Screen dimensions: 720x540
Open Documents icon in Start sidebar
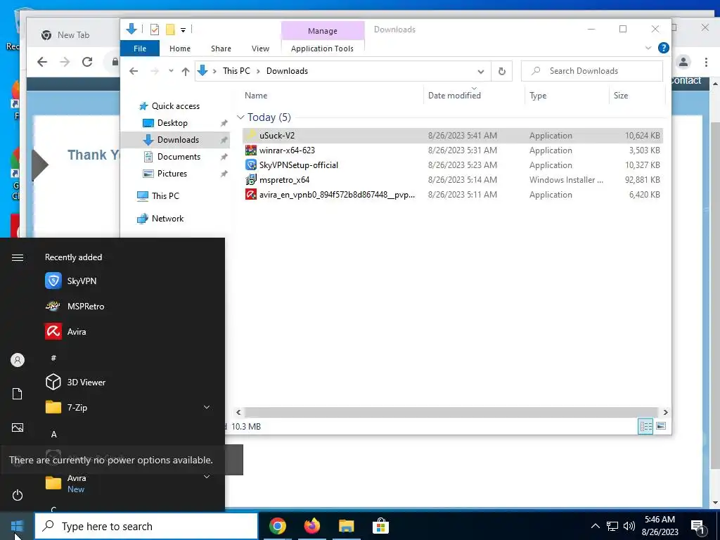[x=18, y=394]
